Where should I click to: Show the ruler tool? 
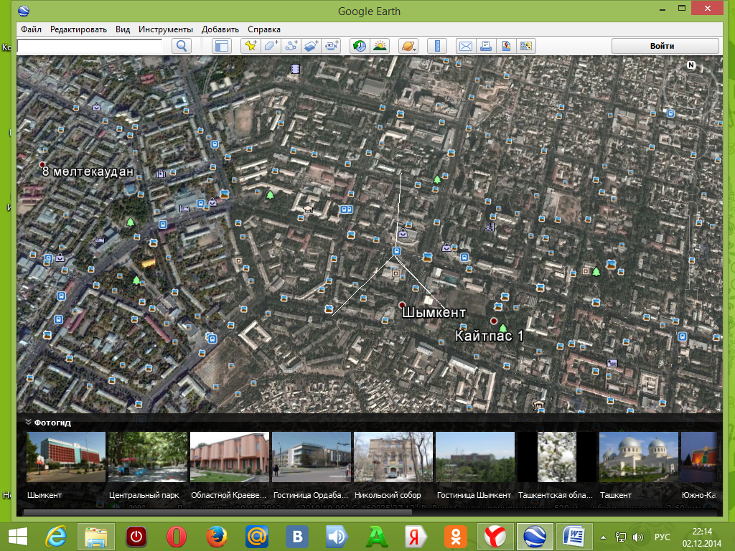(437, 46)
